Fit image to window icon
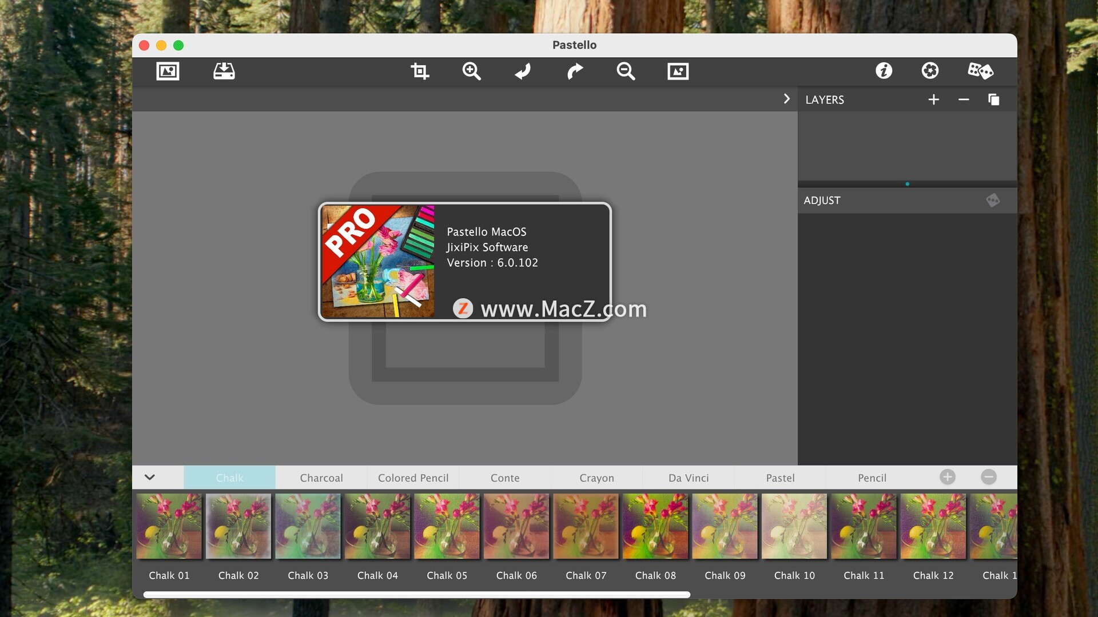 click(x=678, y=71)
